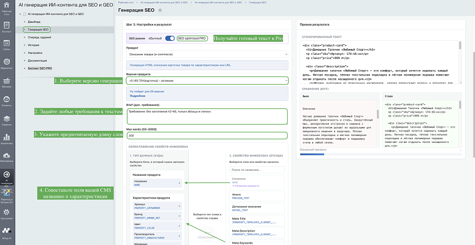Open the Аналитика bar-chart icon
Viewport: 475px width, 245px height.
(6, 137)
